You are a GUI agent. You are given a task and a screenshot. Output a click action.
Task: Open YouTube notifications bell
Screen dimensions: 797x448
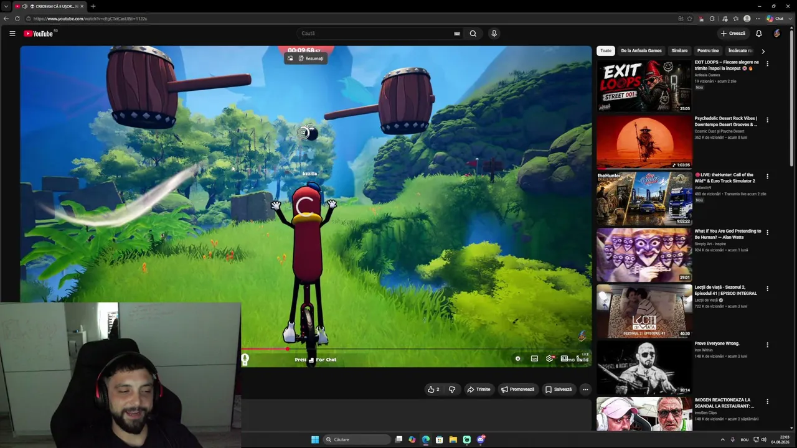[758, 34]
